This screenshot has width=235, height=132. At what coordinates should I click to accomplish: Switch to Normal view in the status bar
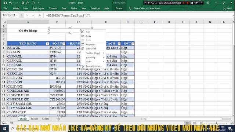(187, 123)
